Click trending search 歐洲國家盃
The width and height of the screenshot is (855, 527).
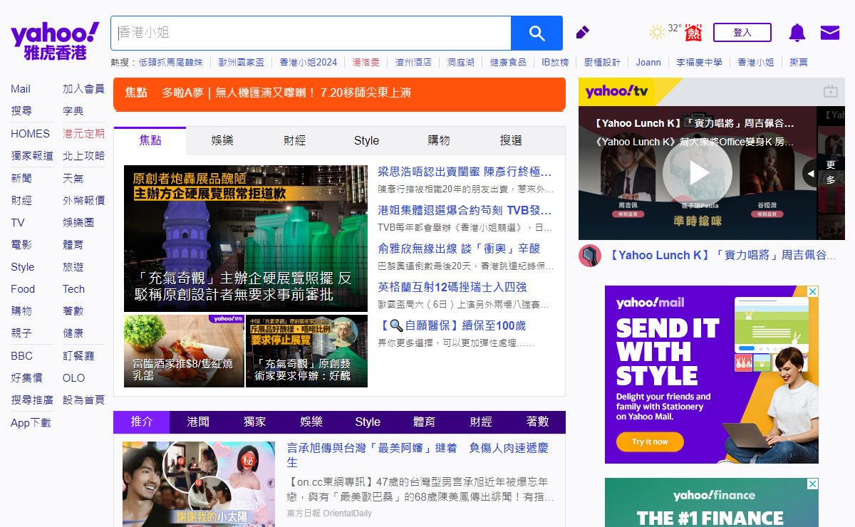[x=241, y=63]
